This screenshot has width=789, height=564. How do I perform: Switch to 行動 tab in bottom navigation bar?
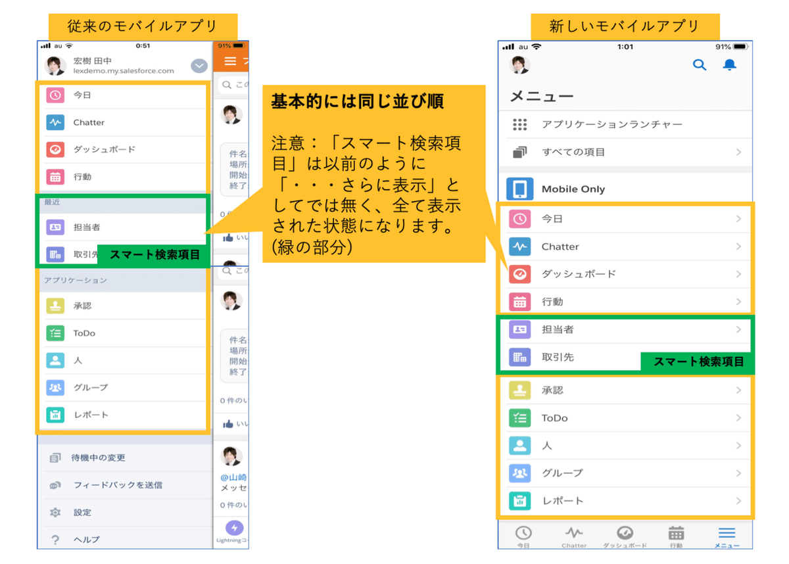coord(676,536)
